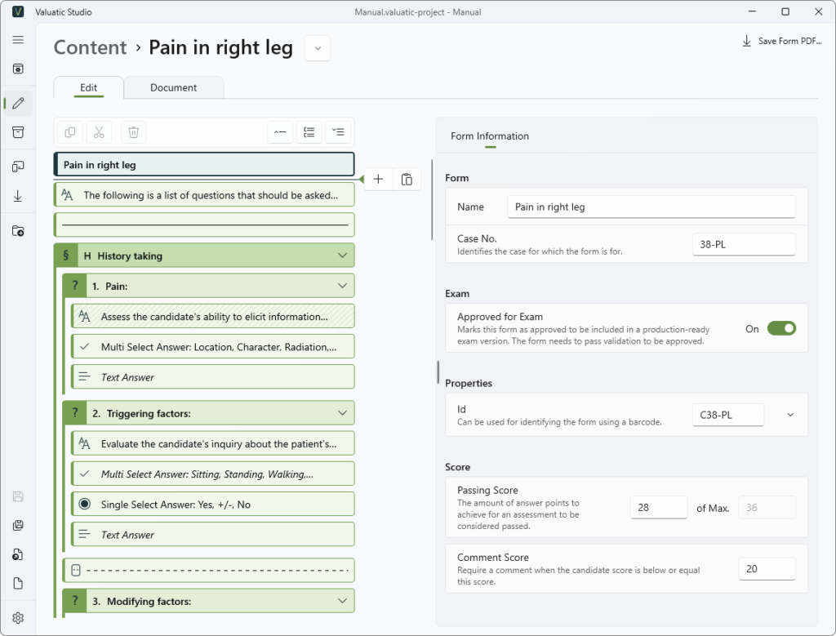The width and height of the screenshot is (836, 636).
Task: Click the Id field showing C38-PL
Action: (727, 415)
